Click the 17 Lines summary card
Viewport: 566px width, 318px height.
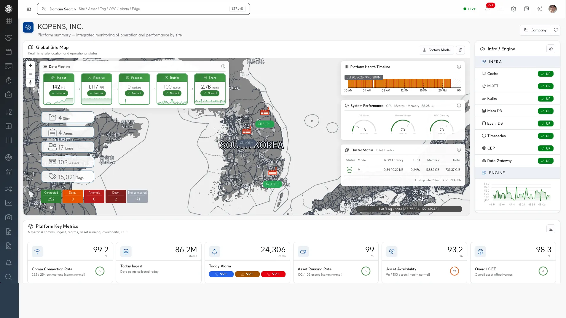(68, 147)
